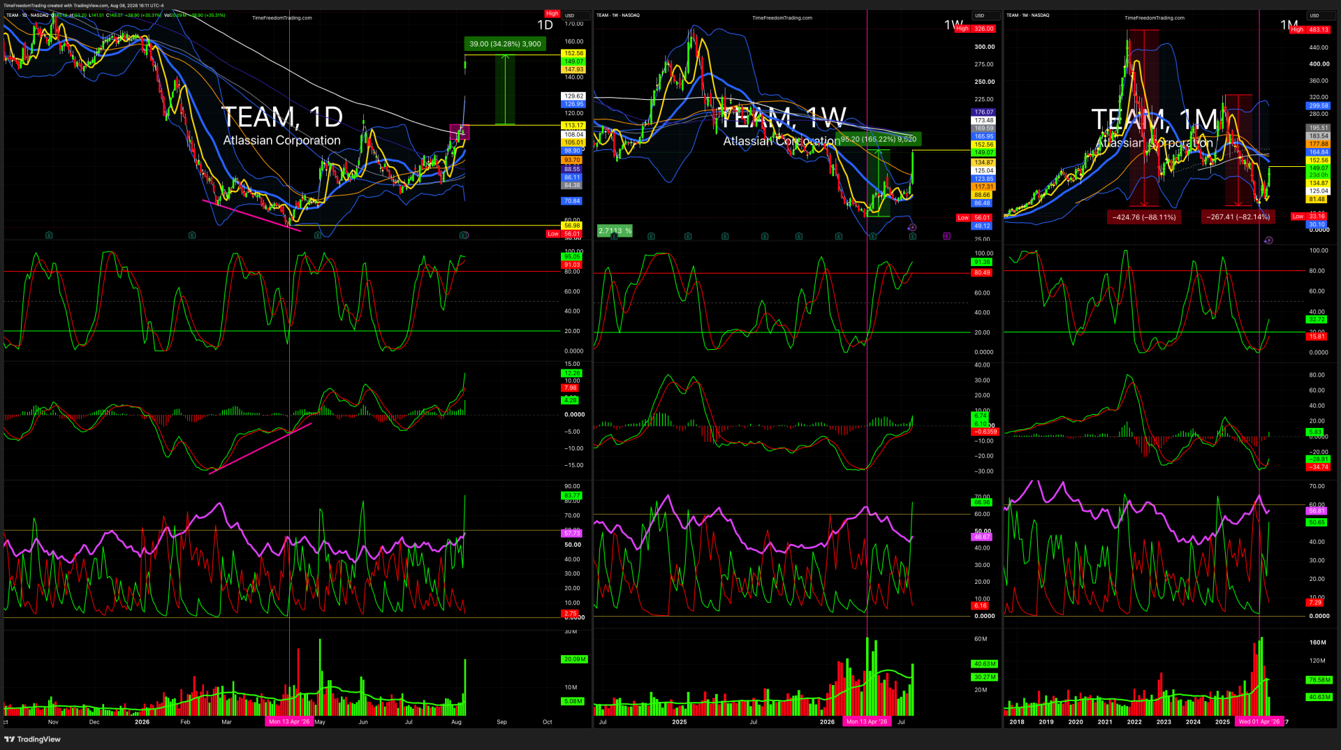Click the '−267.41 (−82.14%)' drawdown label
This screenshot has height=750, width=1341.
point(1238,217)
